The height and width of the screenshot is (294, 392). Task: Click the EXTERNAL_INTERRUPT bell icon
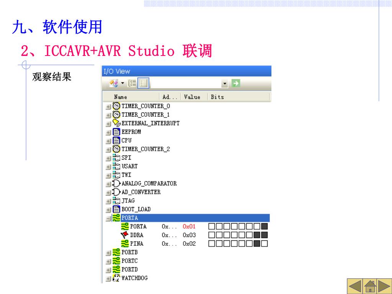(x=116, y=123)
